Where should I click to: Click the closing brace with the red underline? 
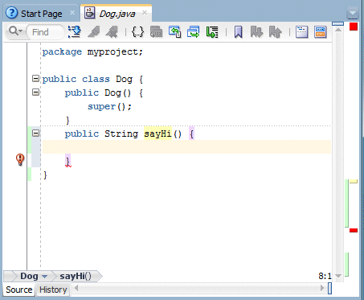point(67,162)
